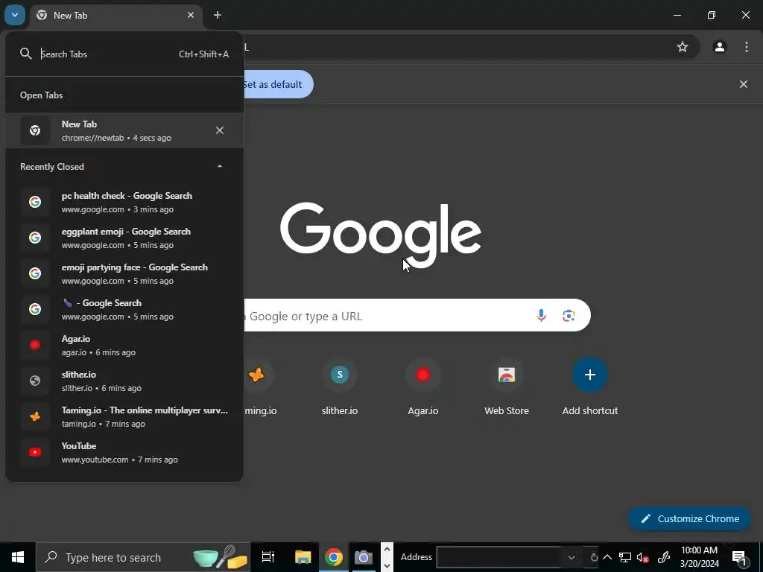Open the notification center icon

(738, 557)
